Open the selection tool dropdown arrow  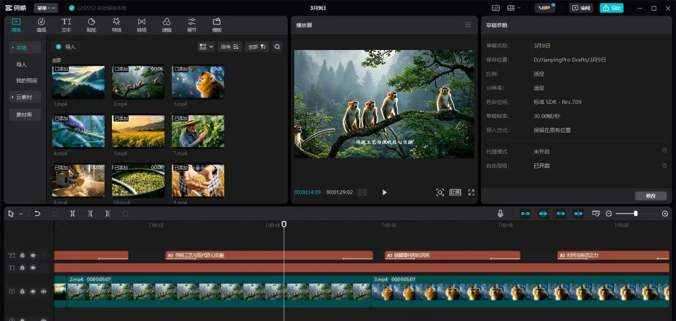[21, 214]
